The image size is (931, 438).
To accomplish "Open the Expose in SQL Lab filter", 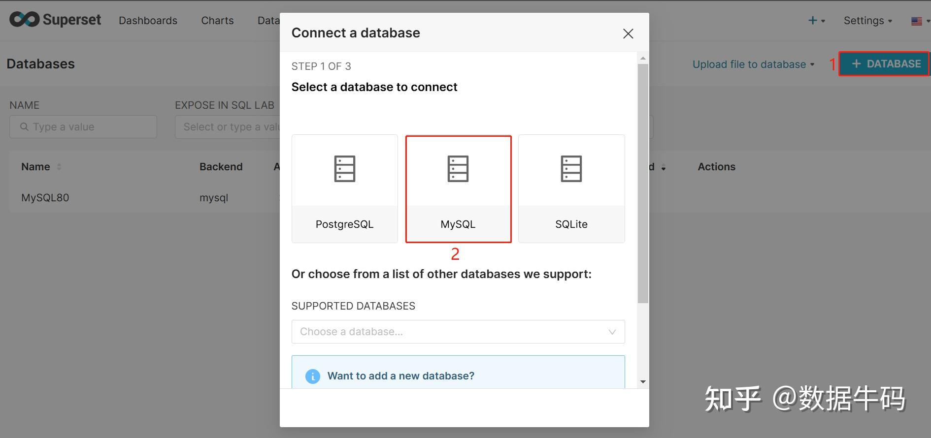I will (x=228, y=127).
